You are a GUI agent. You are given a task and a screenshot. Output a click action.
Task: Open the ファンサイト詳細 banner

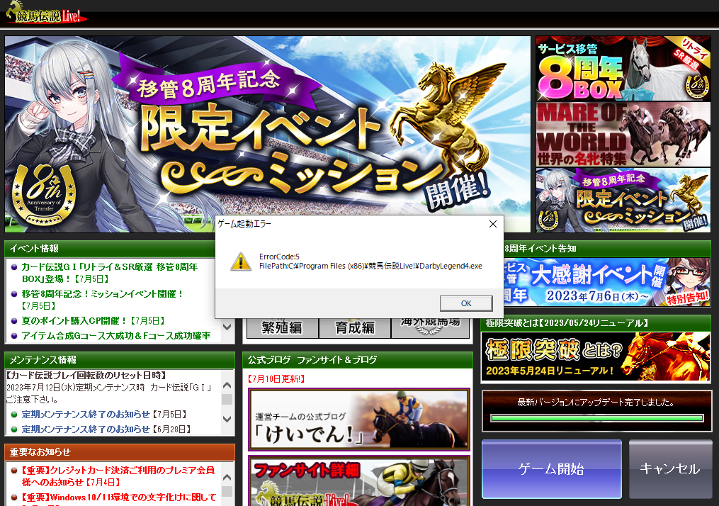click(x=359, y=481)
